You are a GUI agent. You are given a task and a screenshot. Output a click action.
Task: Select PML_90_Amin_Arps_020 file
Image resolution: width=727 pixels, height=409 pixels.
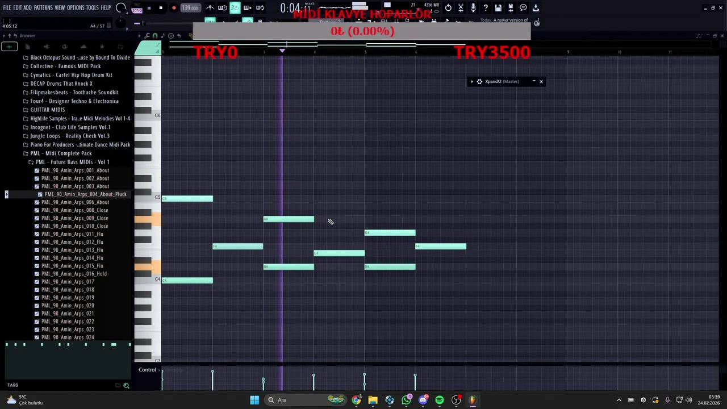[x=65, y=306]
